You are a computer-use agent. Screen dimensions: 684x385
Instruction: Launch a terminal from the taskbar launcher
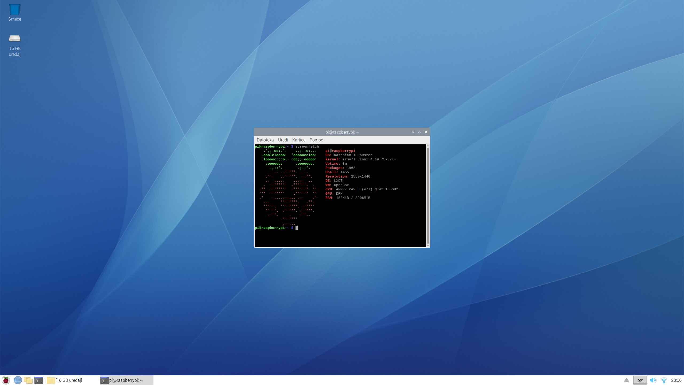click(39, 380)
